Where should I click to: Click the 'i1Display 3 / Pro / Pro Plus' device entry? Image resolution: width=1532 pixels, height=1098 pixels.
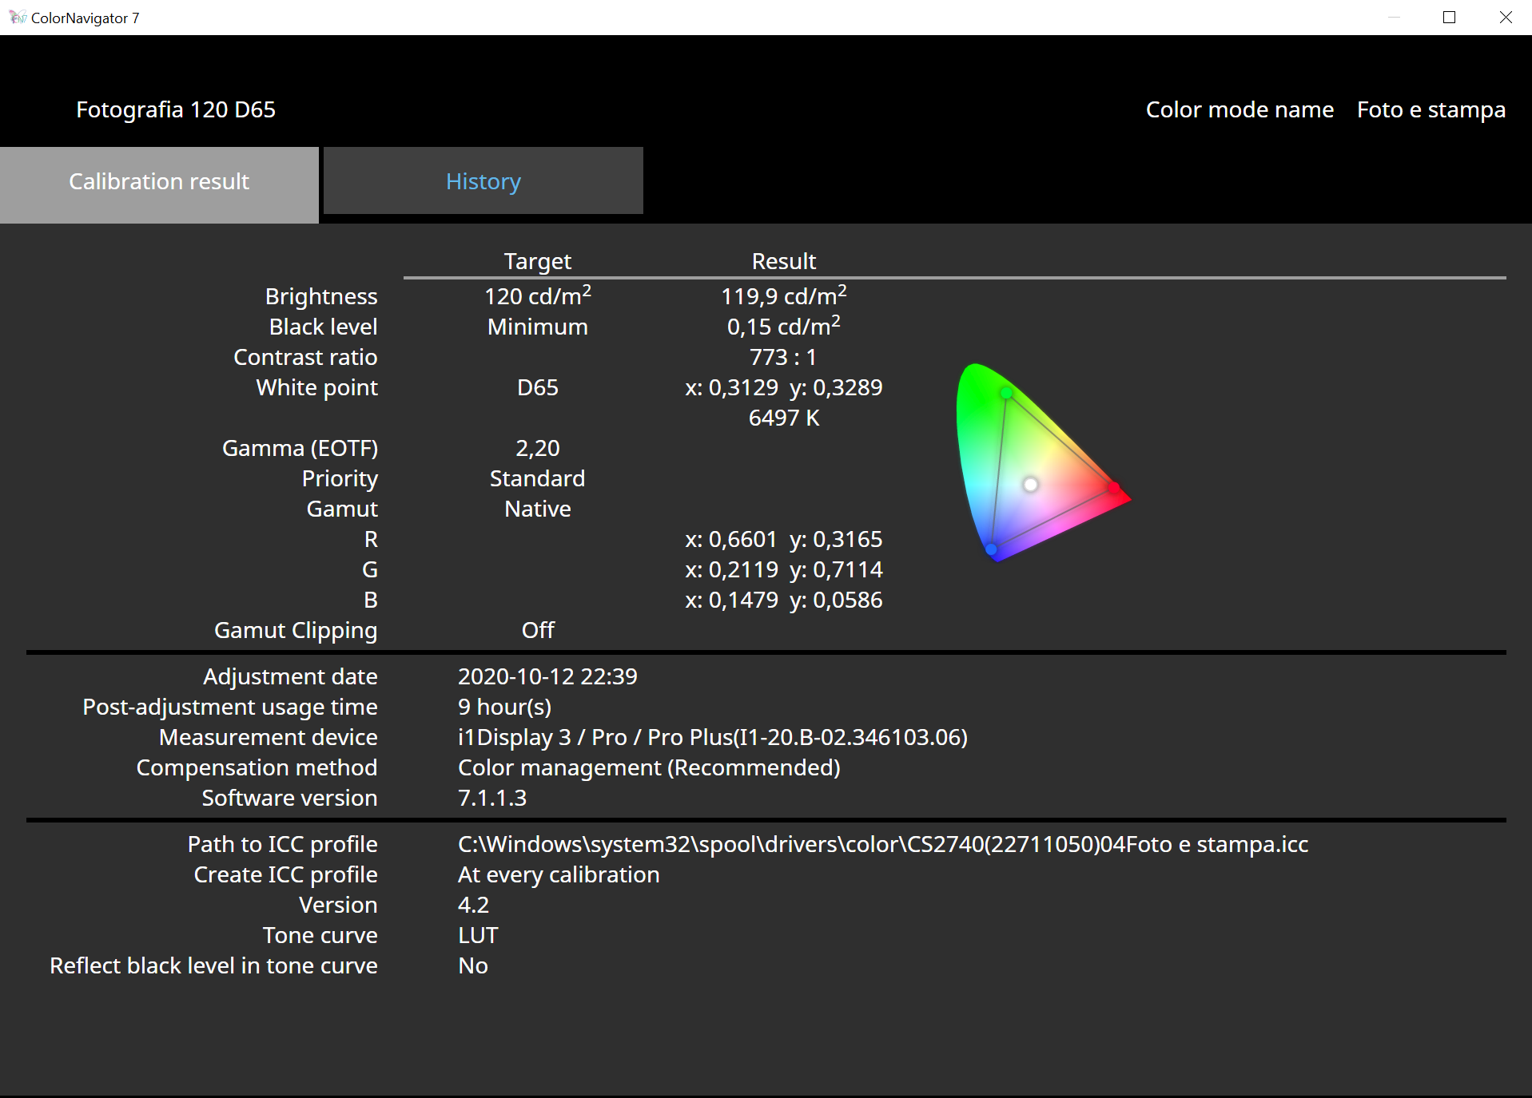pyautogui.click(x=712, y=737)
